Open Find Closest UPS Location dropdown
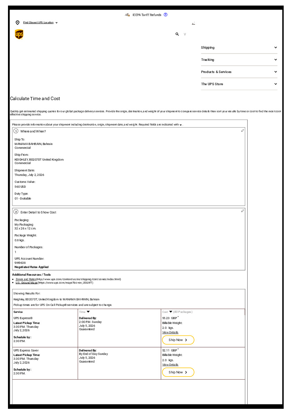This screenshot has height=414, width=292. coord(40,23)
